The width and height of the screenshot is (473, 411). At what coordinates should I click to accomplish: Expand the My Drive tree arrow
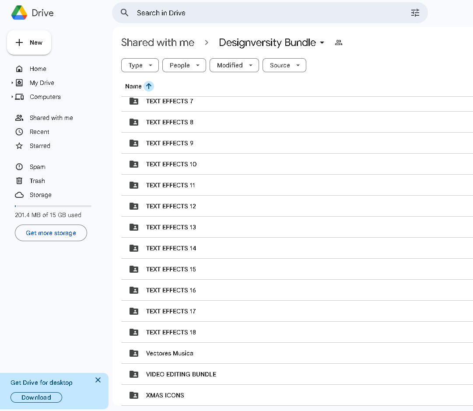pyautogui.click(x=12, y=83)
